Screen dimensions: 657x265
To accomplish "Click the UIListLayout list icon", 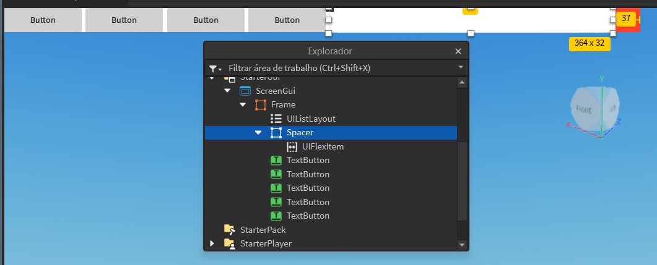I will tap(276, 119).
